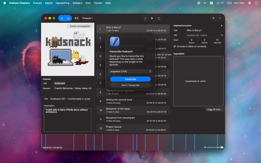Select chapter 11 Reception from developers
Viewport: 261px width, 163px height.
133,119
